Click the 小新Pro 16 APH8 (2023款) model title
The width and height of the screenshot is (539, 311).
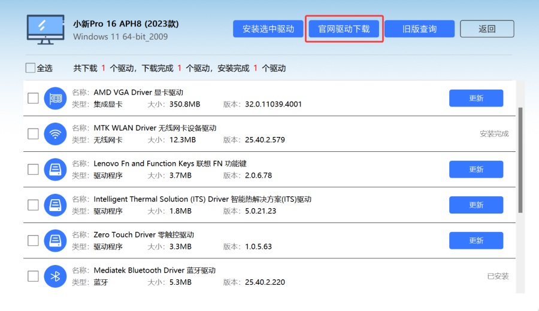point(126,24)
